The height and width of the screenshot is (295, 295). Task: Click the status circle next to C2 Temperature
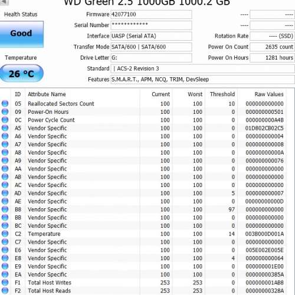pyautogui.click(x=5, y=234)
